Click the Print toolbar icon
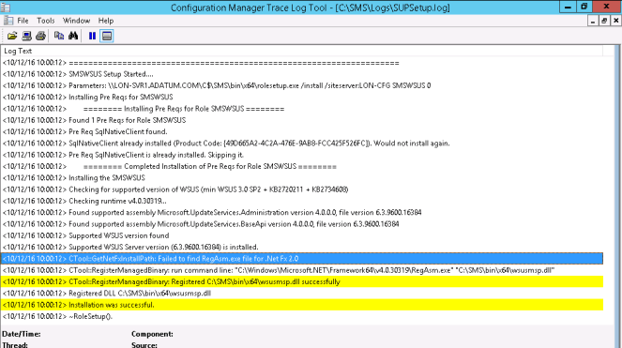The height and width of the screenshot is (348, 622). pyautogui.click(x=40, y=36)
